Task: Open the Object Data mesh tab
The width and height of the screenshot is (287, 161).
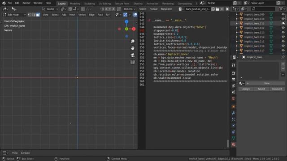Action: (x=233, y=138)
